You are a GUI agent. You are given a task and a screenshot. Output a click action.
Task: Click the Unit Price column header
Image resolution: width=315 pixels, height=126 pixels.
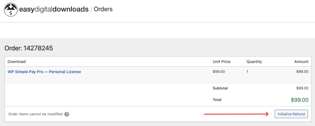221,61
